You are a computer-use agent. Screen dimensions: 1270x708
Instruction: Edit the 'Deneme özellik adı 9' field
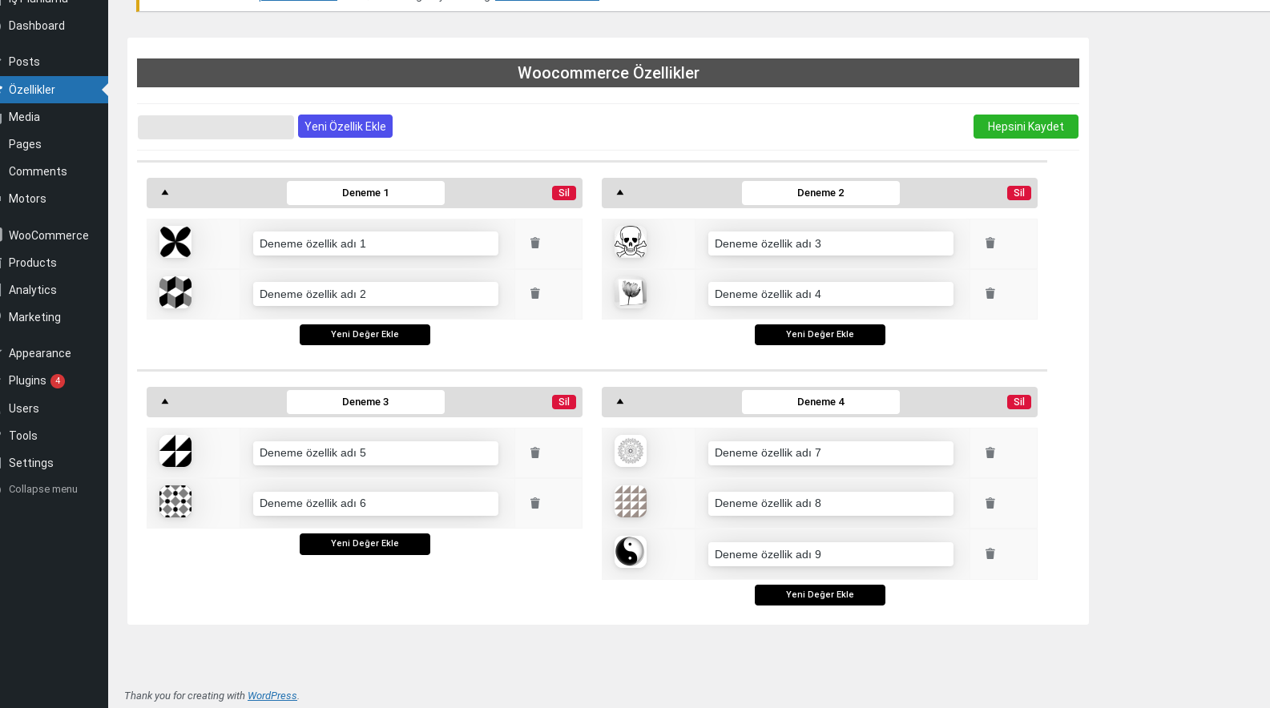831,554
